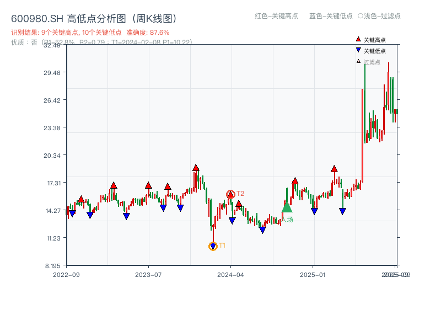Click the 2024-04 x-axis label
Image resolution: width=441 pixels, height=331 pixels.
(x=230, y=275)
